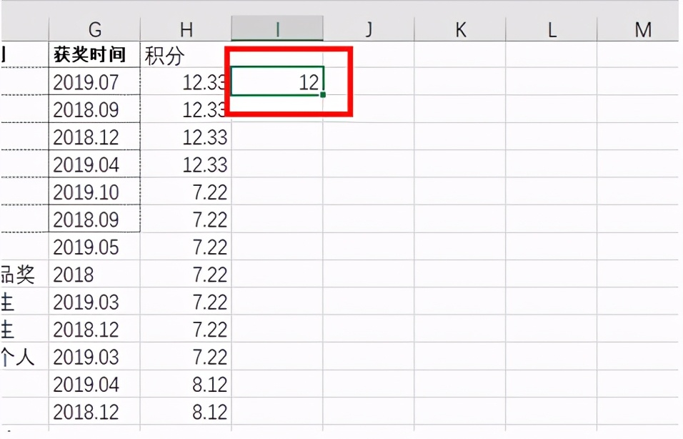The image size is (683, 439).
Task: Select the column K header
Action: click(x=460, y=29)
